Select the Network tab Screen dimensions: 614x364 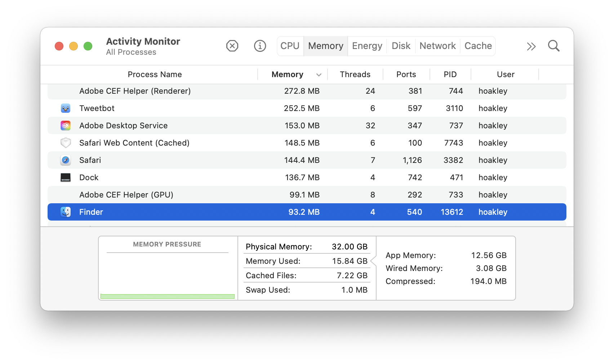(x=437, y=46)
